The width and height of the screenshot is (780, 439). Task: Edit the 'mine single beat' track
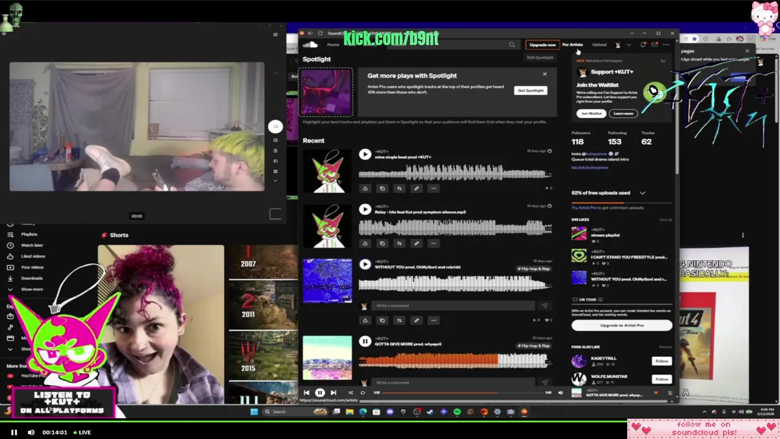click(x=416, y=188)
